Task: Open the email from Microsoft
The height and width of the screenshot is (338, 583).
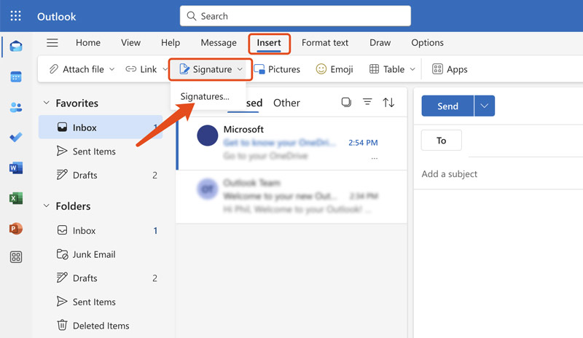Action: (x=292, y=144)
